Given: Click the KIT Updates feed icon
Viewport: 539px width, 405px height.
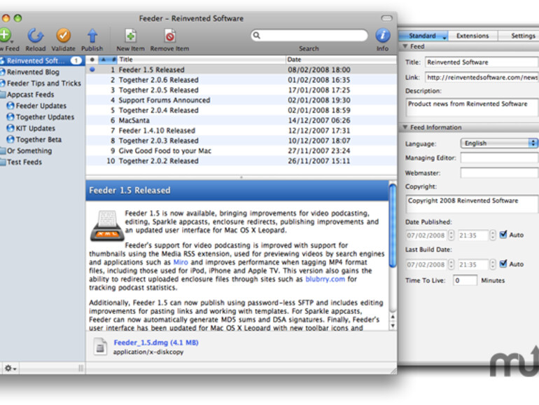Looking at the screenshot, I should click(x=10, y=128).
